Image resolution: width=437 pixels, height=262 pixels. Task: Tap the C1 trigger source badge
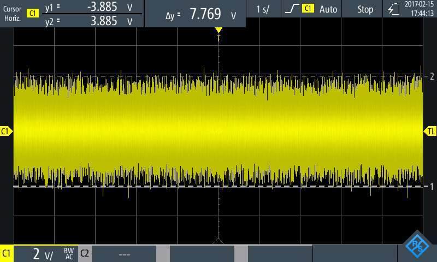click(x=308, y=9)
